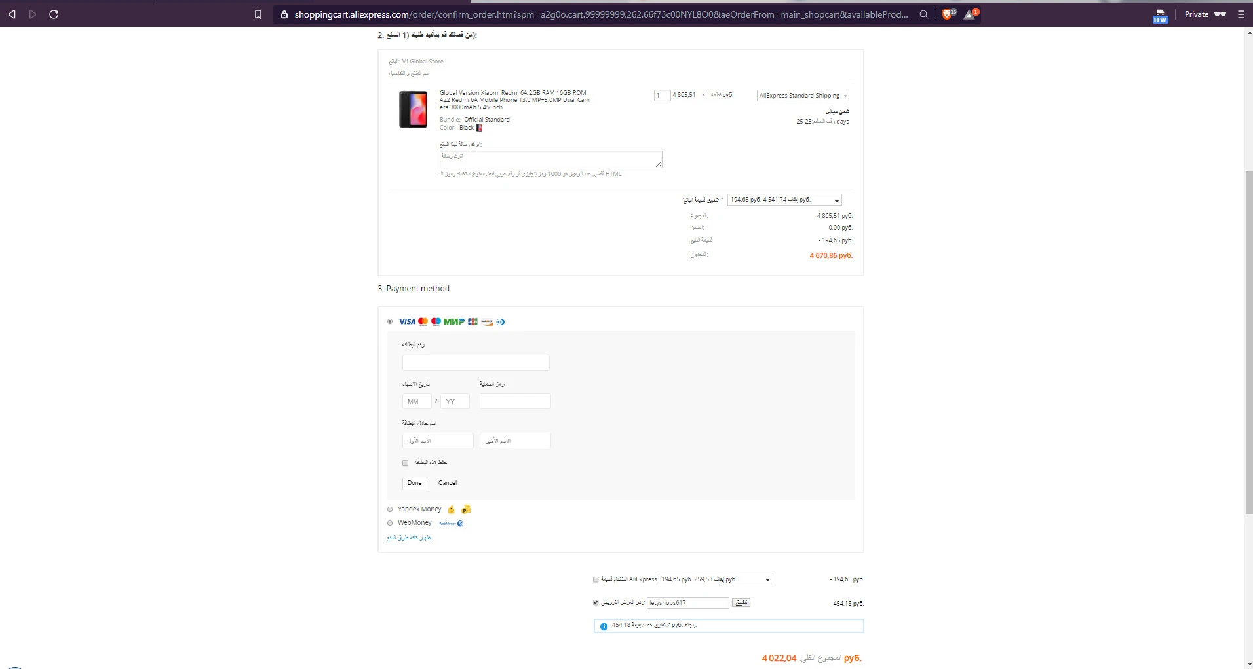
Task: Select WebMoney payment radio button
Action: point(390,523)
